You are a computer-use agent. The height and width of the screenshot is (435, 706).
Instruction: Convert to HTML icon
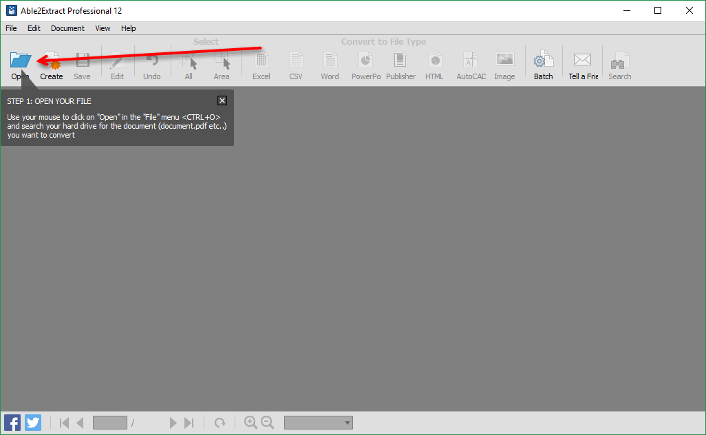pyautogui.click(x=434, y=61)
